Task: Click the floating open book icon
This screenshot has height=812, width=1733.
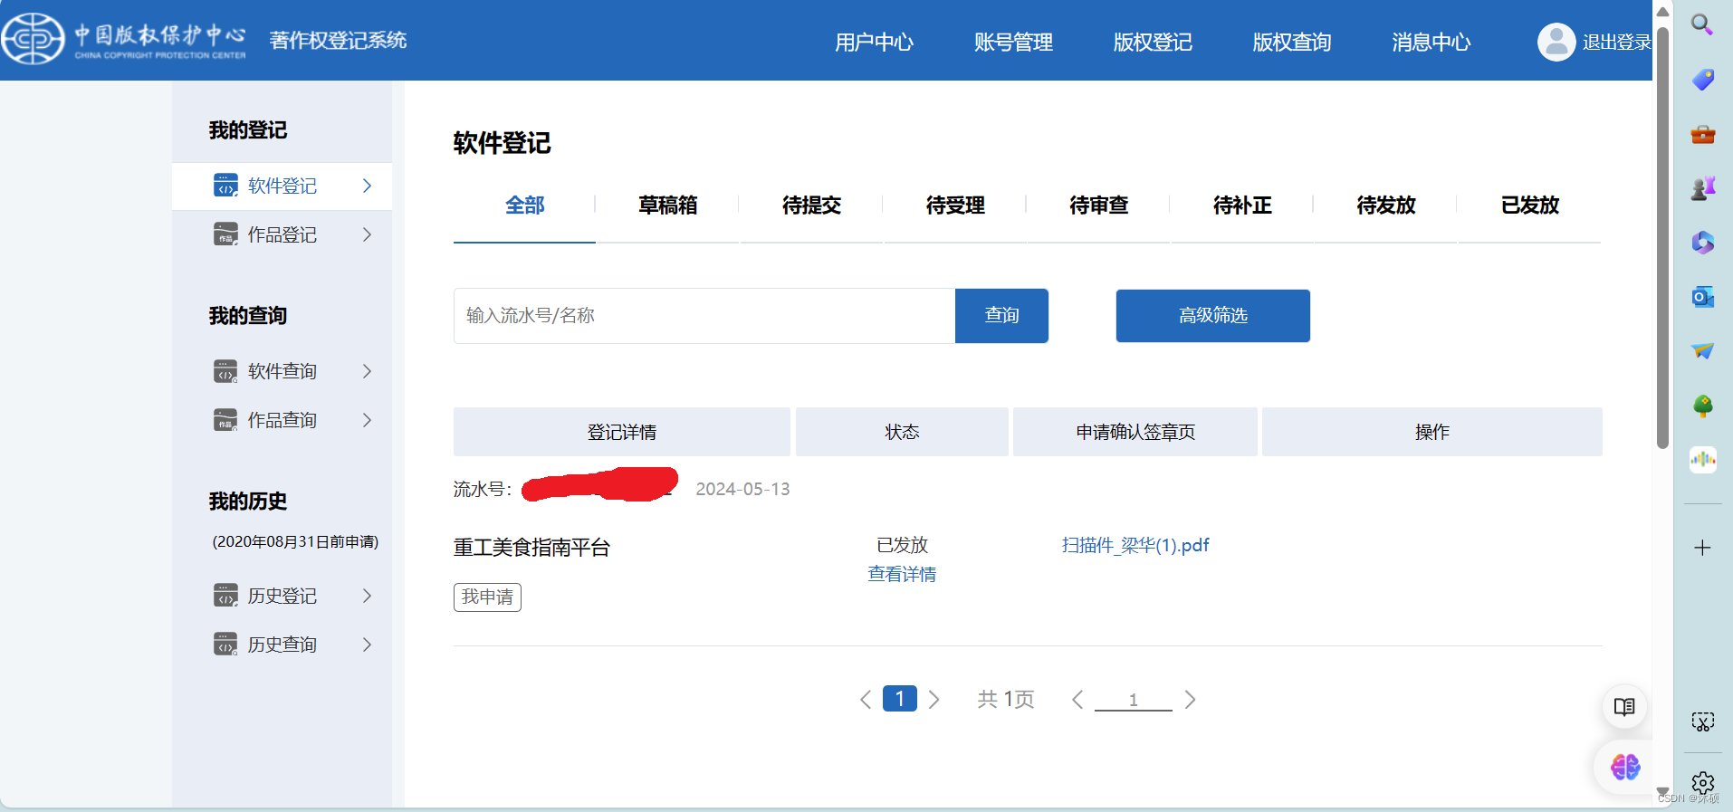Action: pos(1624,707)
